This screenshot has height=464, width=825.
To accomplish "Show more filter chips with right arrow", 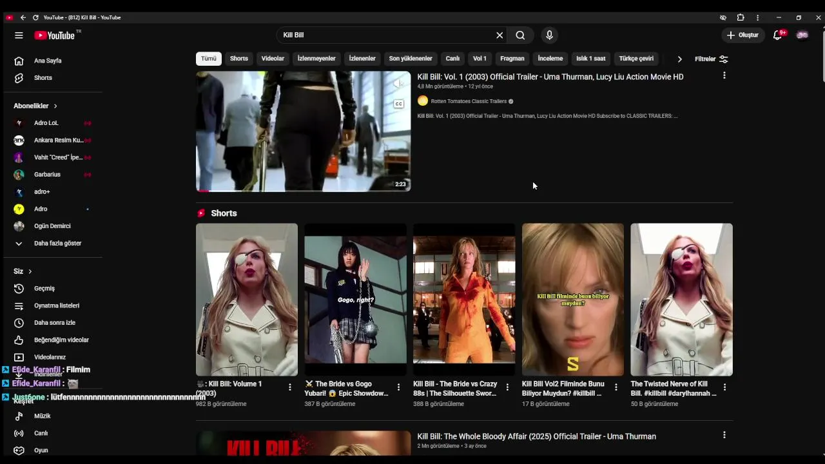I will tap(679, 59).
